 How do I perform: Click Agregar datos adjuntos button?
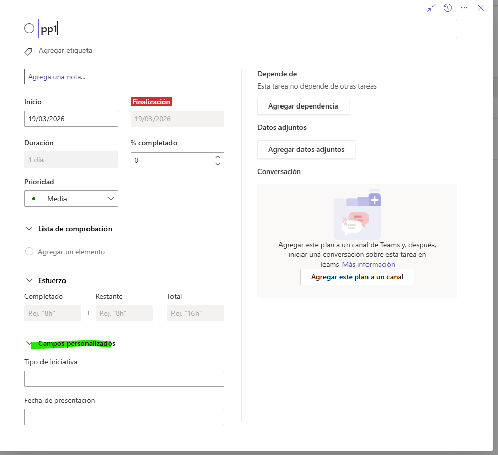(x=306, y=149)
